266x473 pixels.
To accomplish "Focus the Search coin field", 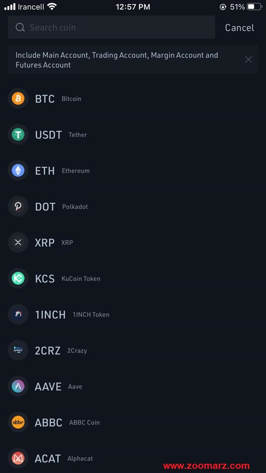I will [x=112, y=27].
